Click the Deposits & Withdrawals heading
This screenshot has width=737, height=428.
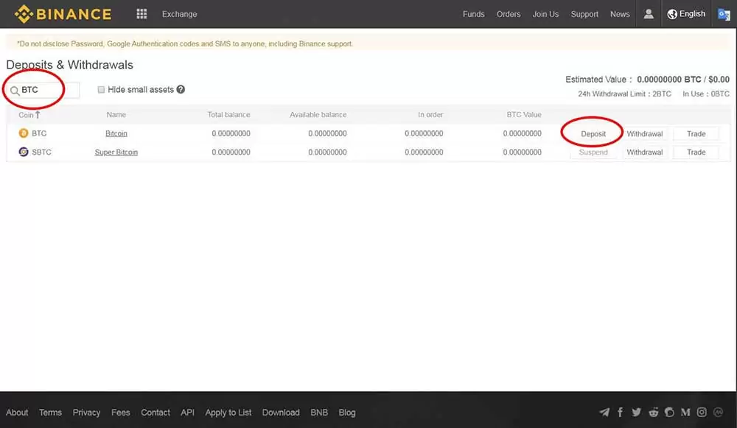click(69, 65)
